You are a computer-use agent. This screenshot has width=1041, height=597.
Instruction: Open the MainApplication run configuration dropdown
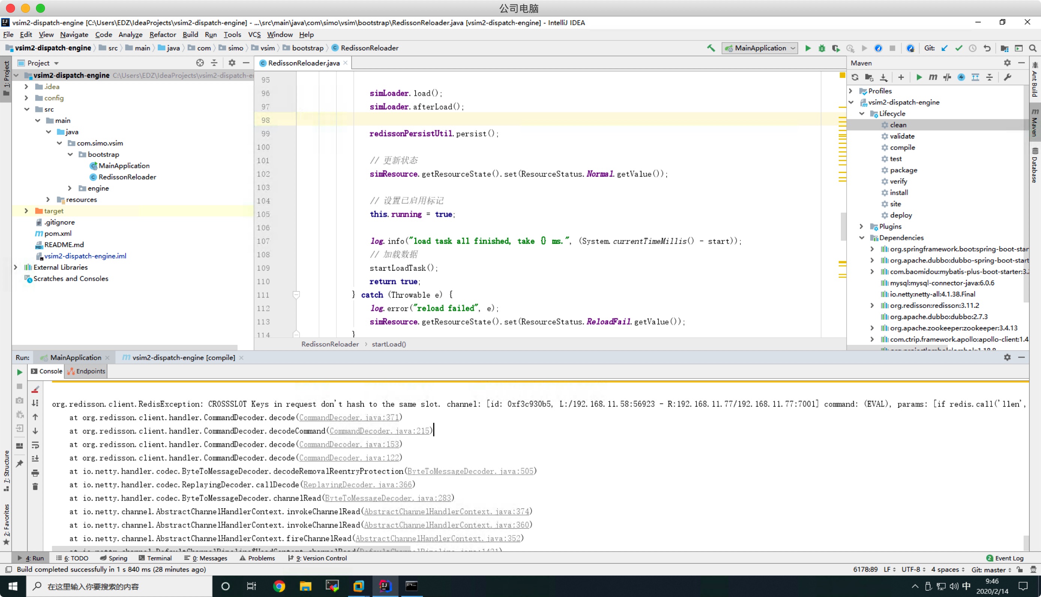760,48
